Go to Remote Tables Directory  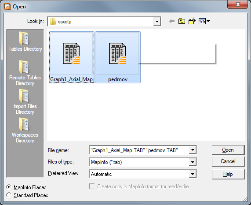[x=25, y=73]
